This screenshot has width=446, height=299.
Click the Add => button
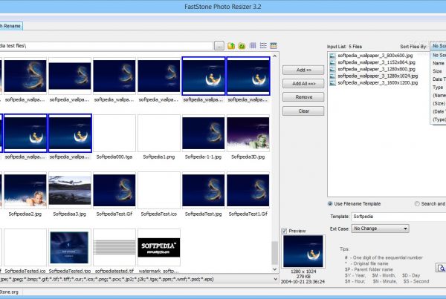(x=303, y=70)
